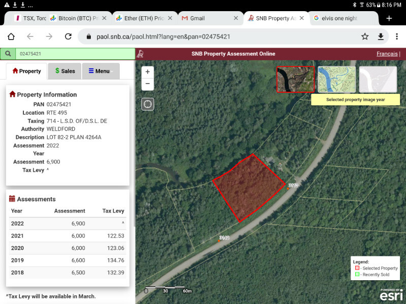Screen dimensions: 406x304
Task: Close the Gmail tab
Action: [235, 18]
